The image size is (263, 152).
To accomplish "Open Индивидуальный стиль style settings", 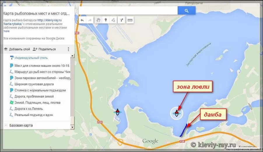I will pos(31,58).
